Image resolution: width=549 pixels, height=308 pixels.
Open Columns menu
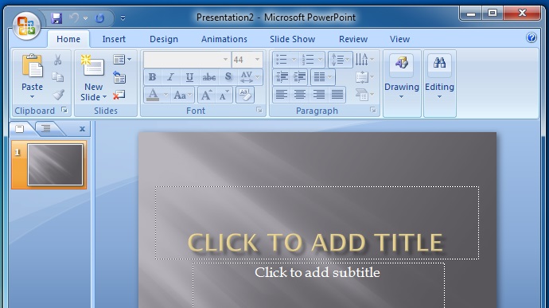pos(322,77)
